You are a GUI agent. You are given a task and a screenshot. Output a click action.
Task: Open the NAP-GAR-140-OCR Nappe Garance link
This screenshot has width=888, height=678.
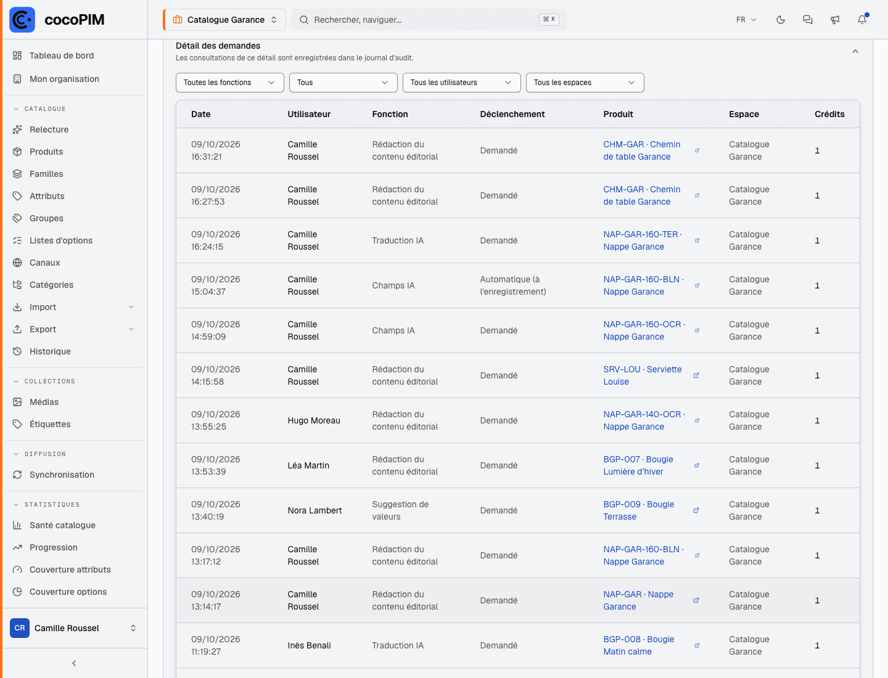(x=644, y=420)
